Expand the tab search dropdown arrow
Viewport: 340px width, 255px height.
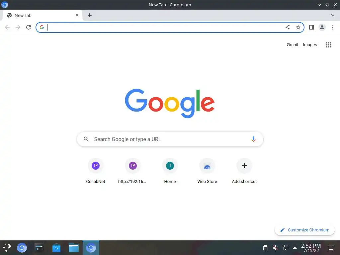coord(333,15)
